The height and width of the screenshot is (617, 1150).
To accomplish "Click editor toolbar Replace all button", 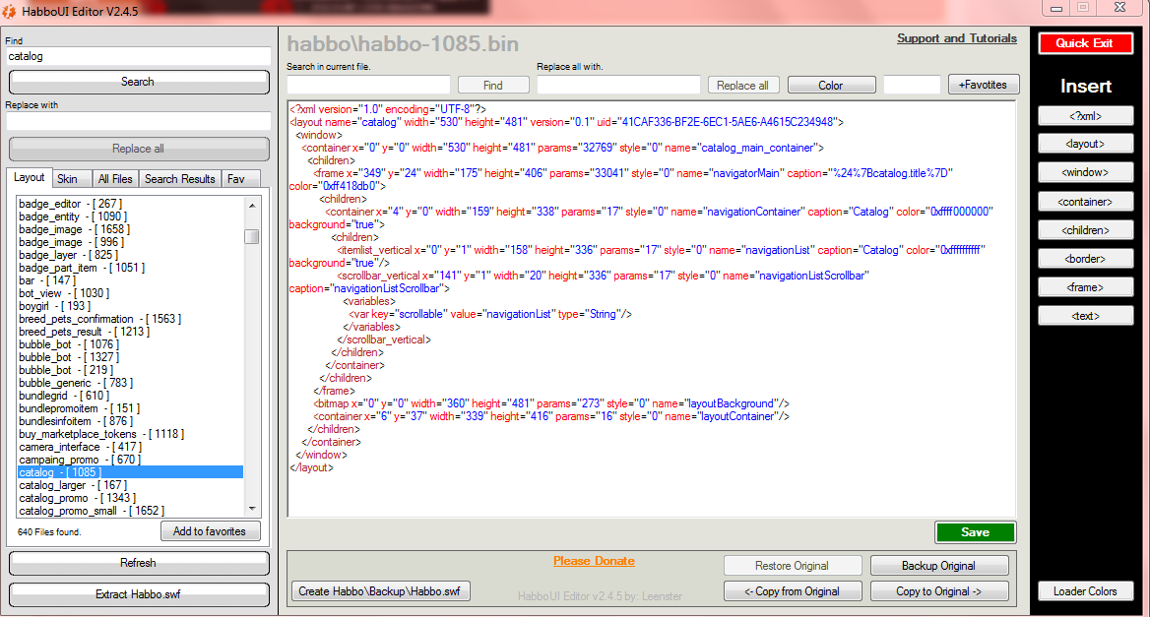I will pos(742,86).
